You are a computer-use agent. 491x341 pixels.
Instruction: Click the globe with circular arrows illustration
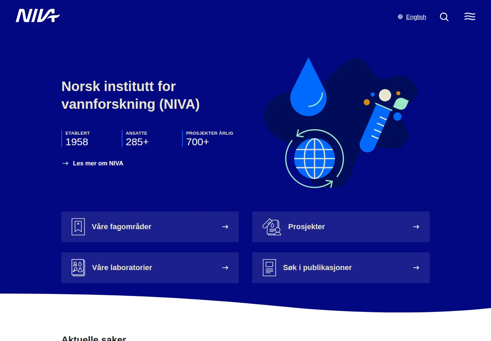pos(314,159)
